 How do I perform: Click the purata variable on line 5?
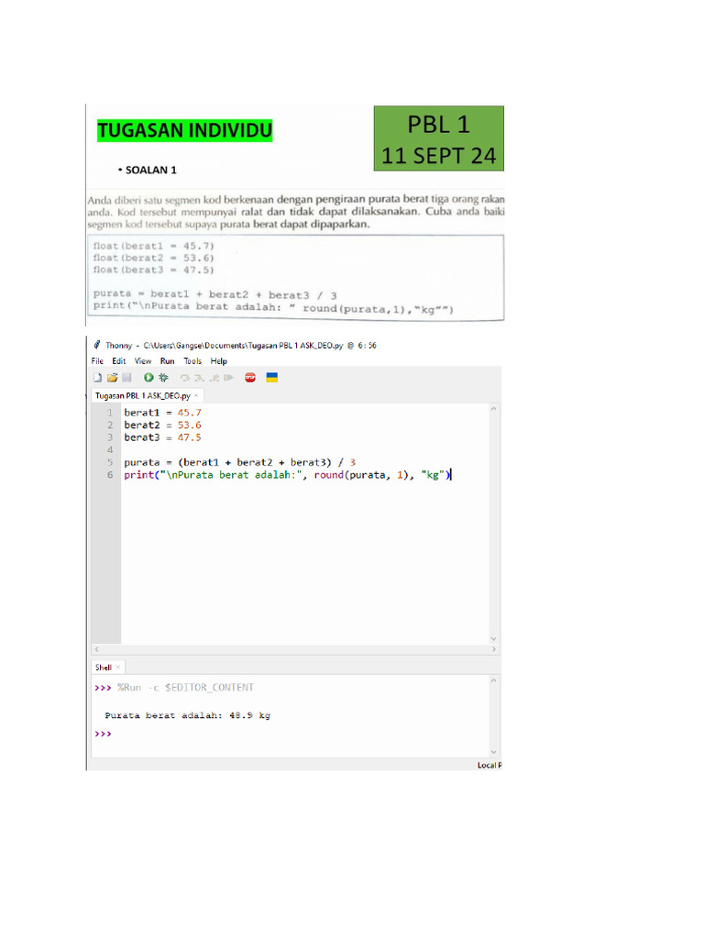click(x=142, y=462)
